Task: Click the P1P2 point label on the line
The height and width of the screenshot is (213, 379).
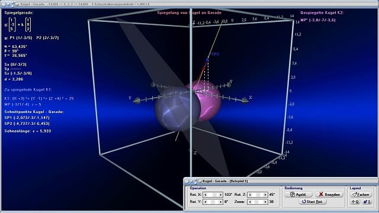Action: click(214, 54)
